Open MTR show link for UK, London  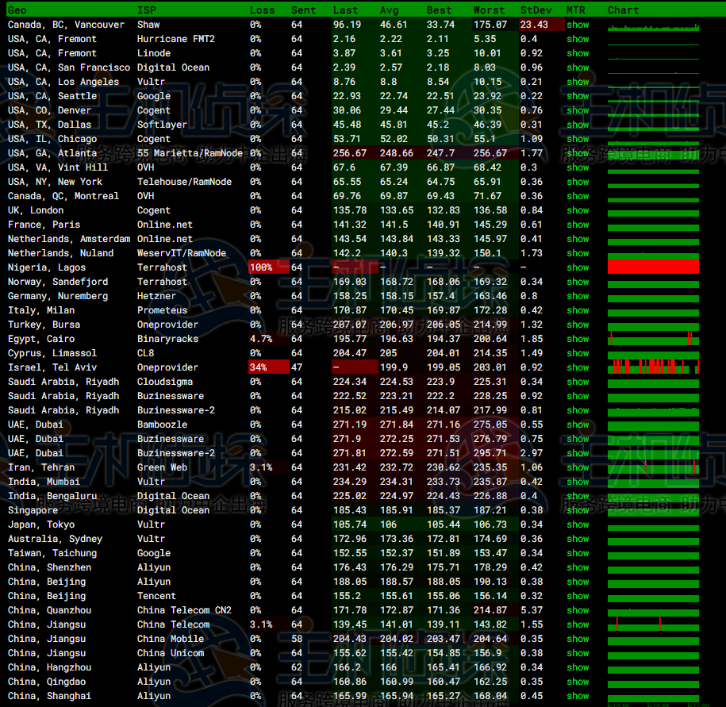click(x=578, y=210)
